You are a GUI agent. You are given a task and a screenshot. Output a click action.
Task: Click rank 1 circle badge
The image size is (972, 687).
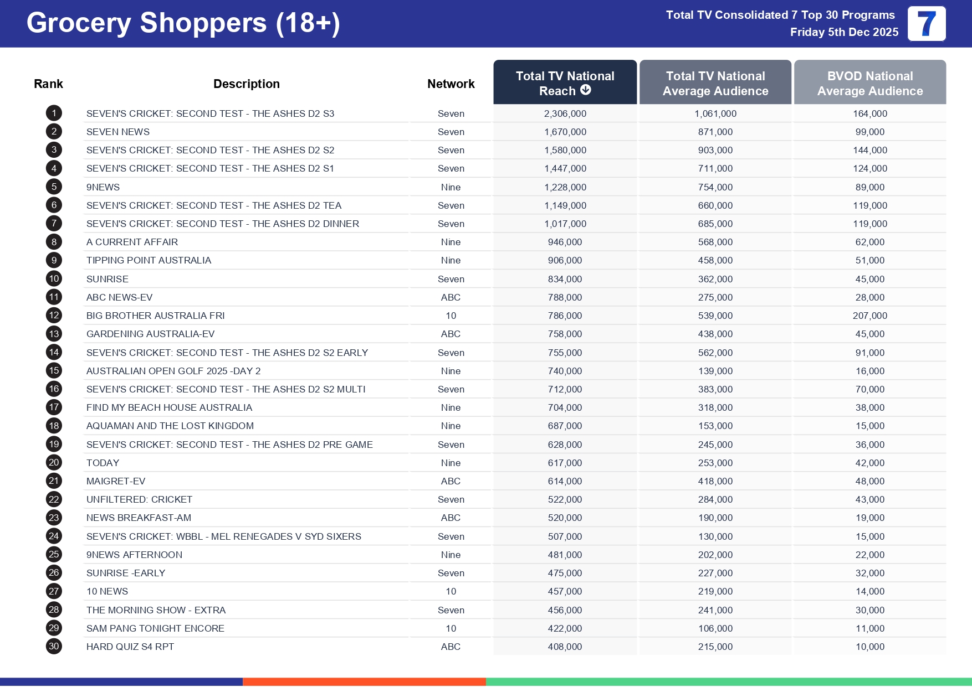(54, 113)
